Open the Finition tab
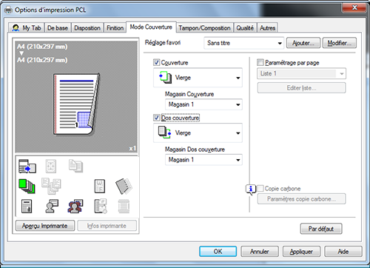 (x=115, y=28)
